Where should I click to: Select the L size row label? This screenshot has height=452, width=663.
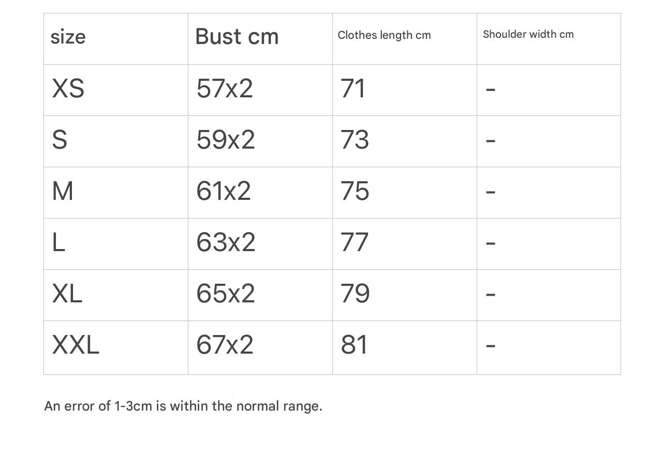pyautogui.click(x=58, y=242)
